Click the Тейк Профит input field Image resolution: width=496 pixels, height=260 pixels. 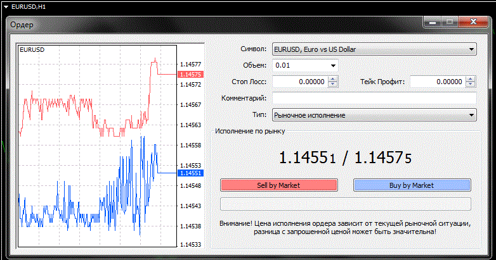437,82
